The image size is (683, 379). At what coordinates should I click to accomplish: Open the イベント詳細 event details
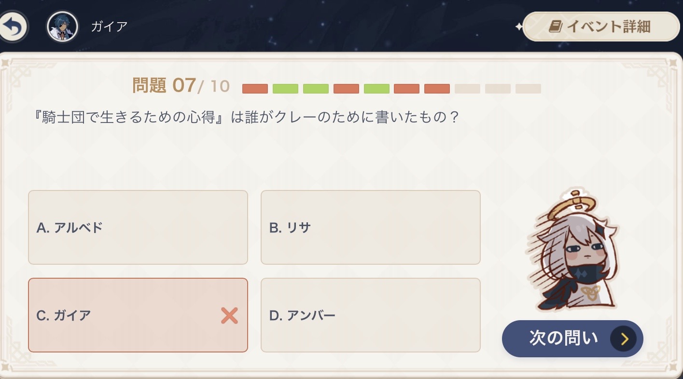(601, 27)
